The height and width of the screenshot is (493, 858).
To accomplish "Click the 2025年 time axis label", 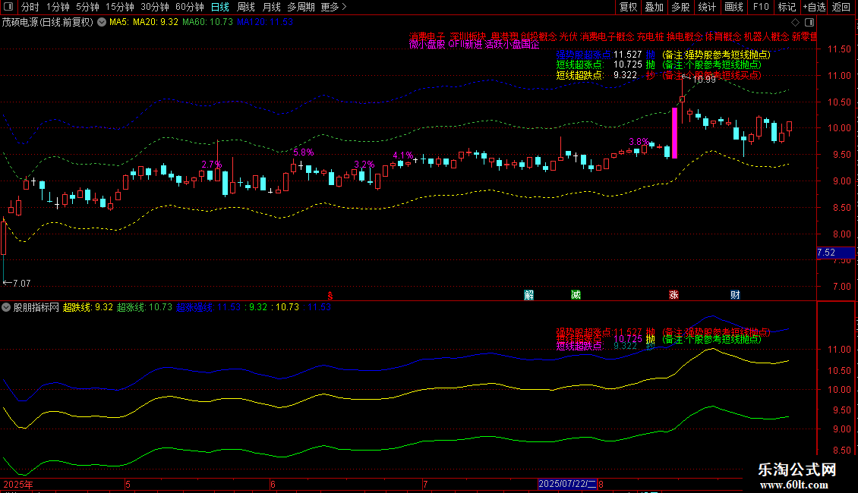I will tap(18, 484).
